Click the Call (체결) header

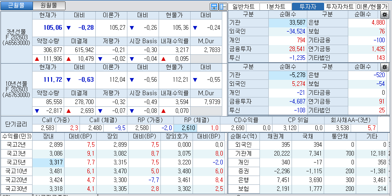point(103,120)
